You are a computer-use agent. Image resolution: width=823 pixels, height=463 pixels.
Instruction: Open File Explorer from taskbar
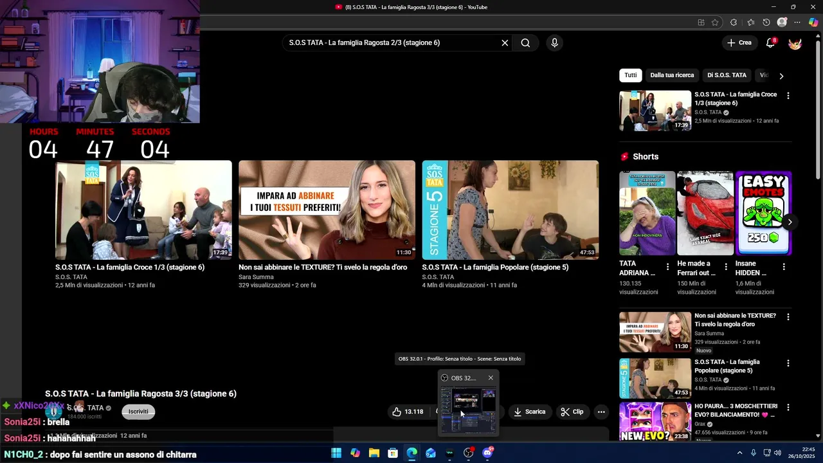click(x=374, y=453)
